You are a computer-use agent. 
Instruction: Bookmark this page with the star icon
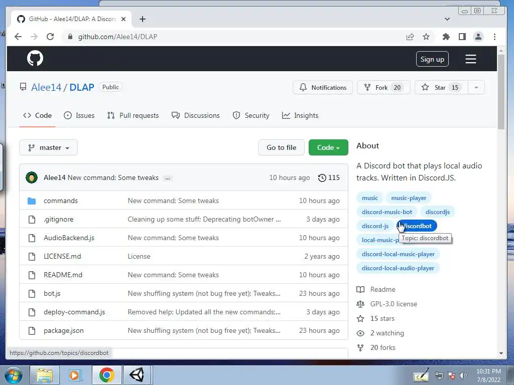coord(426,37)
